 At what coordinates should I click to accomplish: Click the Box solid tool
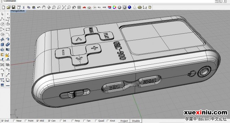(2, 45)
